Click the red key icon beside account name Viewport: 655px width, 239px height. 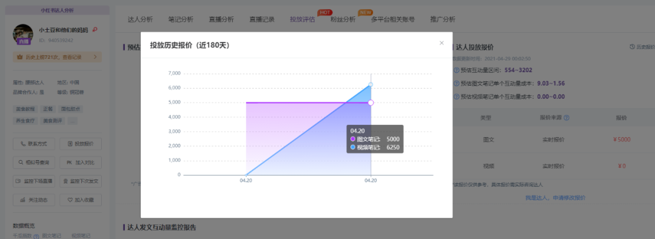[x=95, y=30]
